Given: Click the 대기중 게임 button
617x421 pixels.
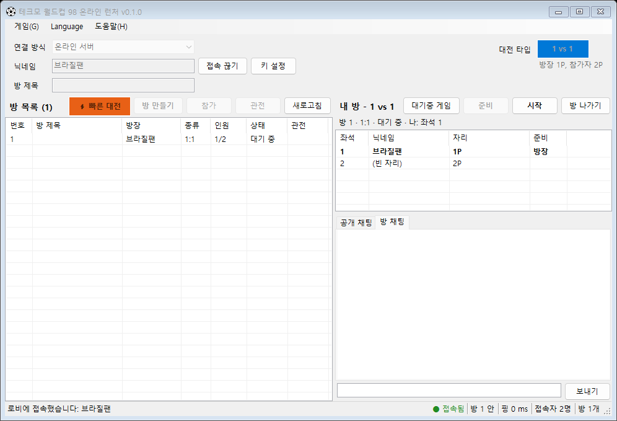Looking at the screenshot, I should (431, 105).
